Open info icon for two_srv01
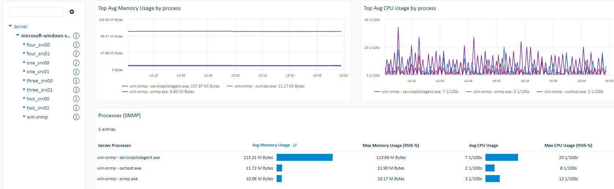Screen dimensions: 614x189 click(76, 108)
